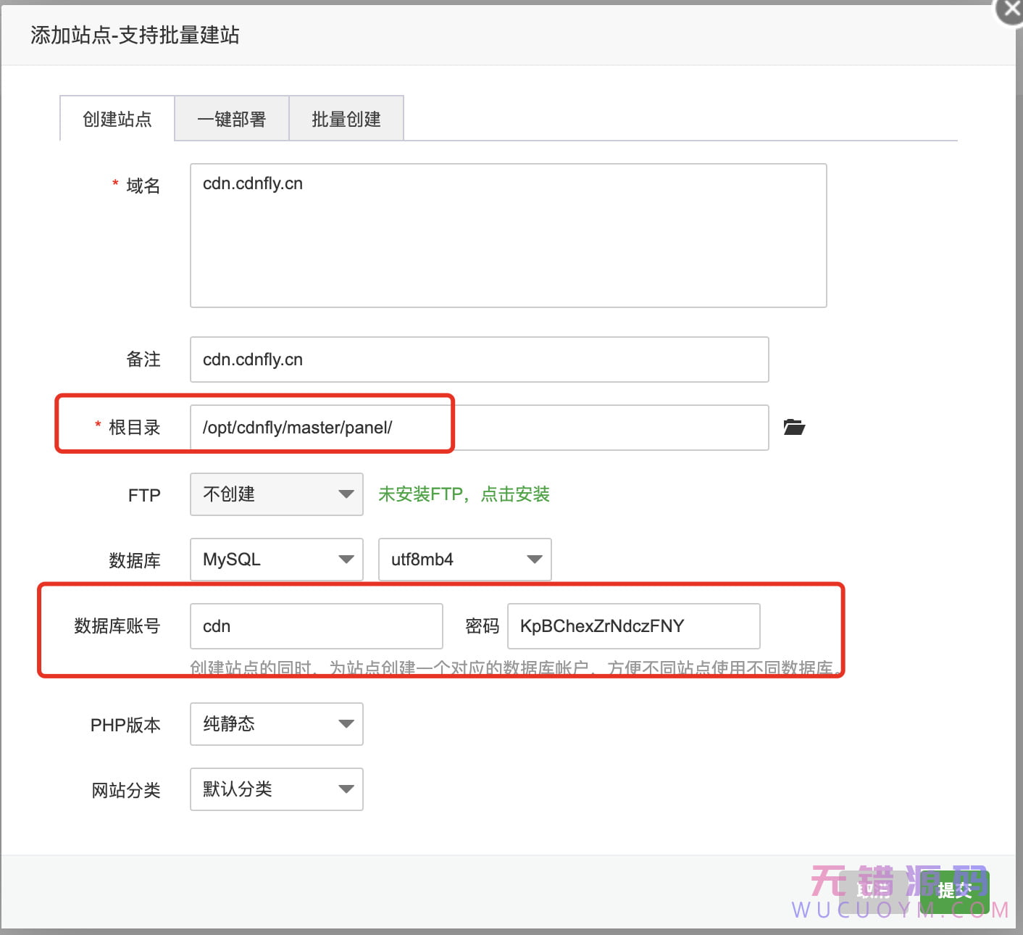
Task: Expand the FTP 不创建 dropdown
Action: 276,494
